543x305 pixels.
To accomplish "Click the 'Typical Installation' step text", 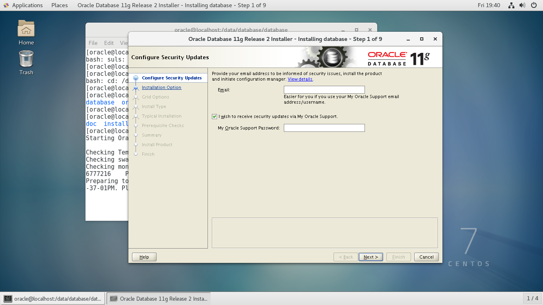I will (162, 116).
